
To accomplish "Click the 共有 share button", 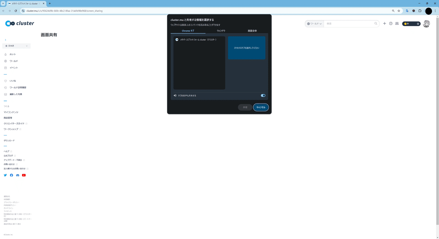I will coord(245,107).
